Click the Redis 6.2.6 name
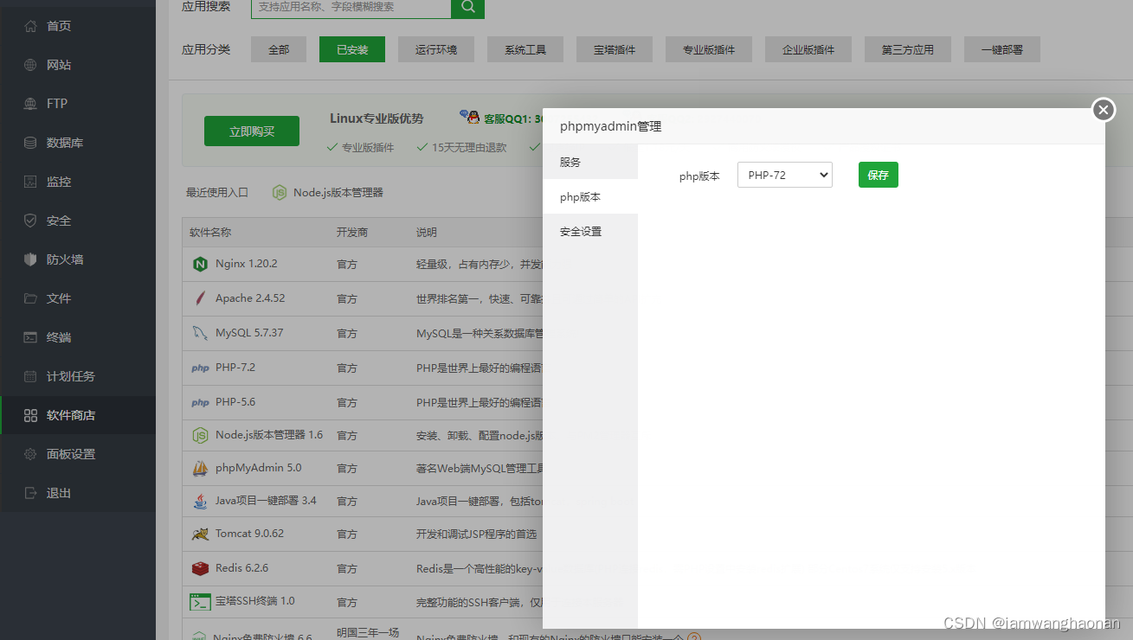Viewport: 1133px width, 640px height. (242, 568)
